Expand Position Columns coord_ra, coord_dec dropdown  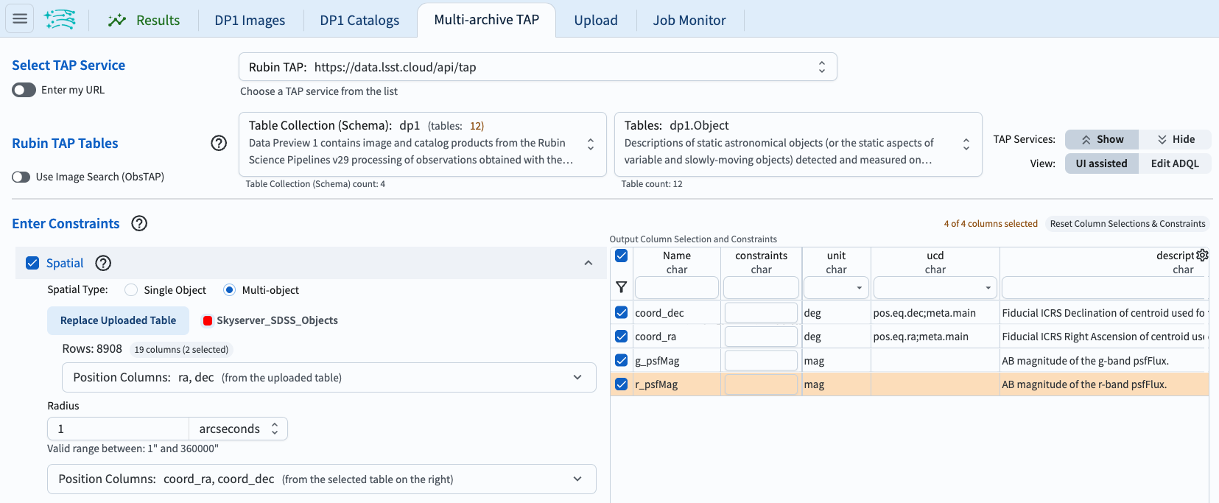[x=322, y=479]
